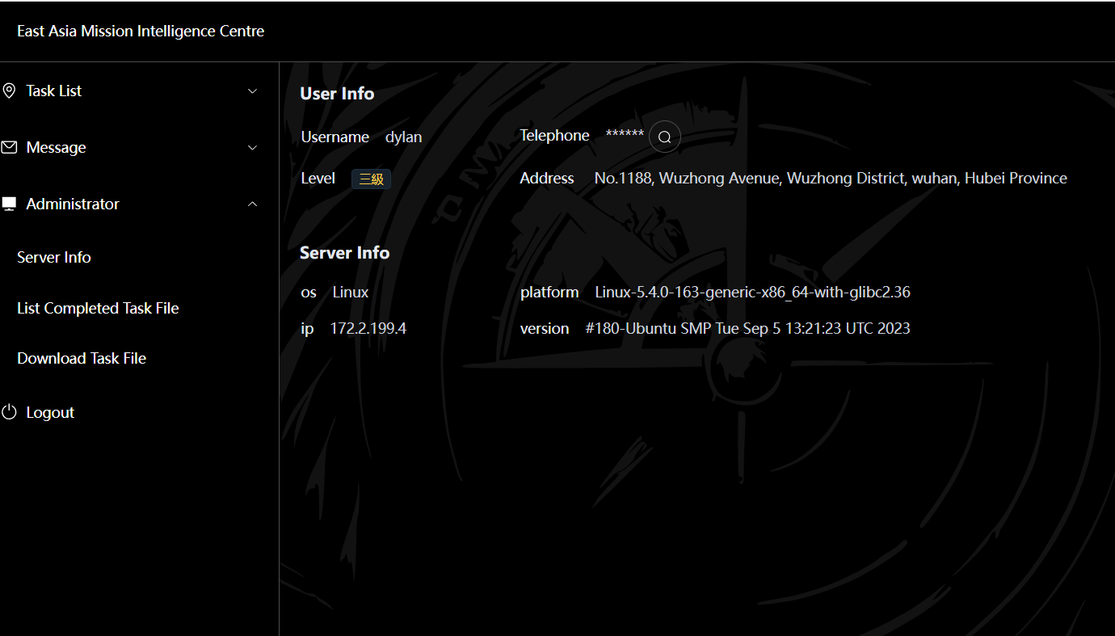Click the masked telephone asterisks
Image resolution: width=1115 pixels, height=636 pixels.
pyautogui.click(x=625, y=134)
